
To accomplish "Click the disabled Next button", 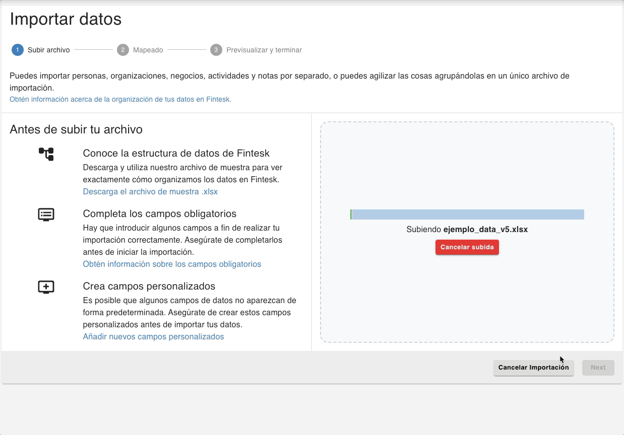I will [598, 368].
